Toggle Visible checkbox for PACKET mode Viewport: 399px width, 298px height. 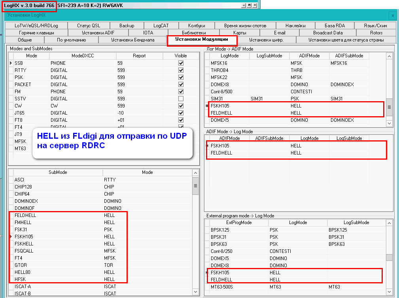[x=181, y=85]
